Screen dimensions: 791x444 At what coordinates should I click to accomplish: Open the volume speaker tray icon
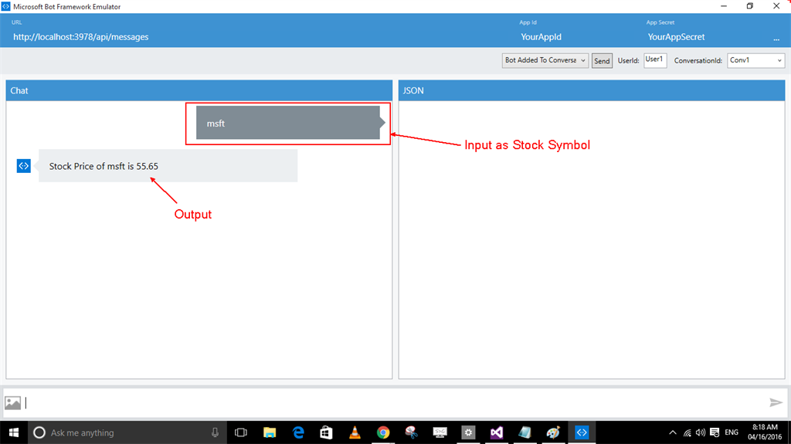pyautogui.click(x=700, y=432)
